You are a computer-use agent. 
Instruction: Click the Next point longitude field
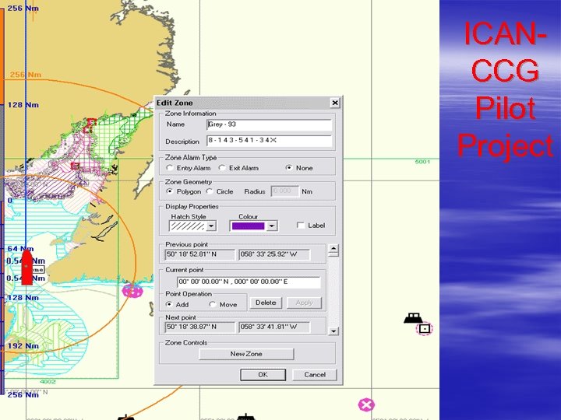274,327
